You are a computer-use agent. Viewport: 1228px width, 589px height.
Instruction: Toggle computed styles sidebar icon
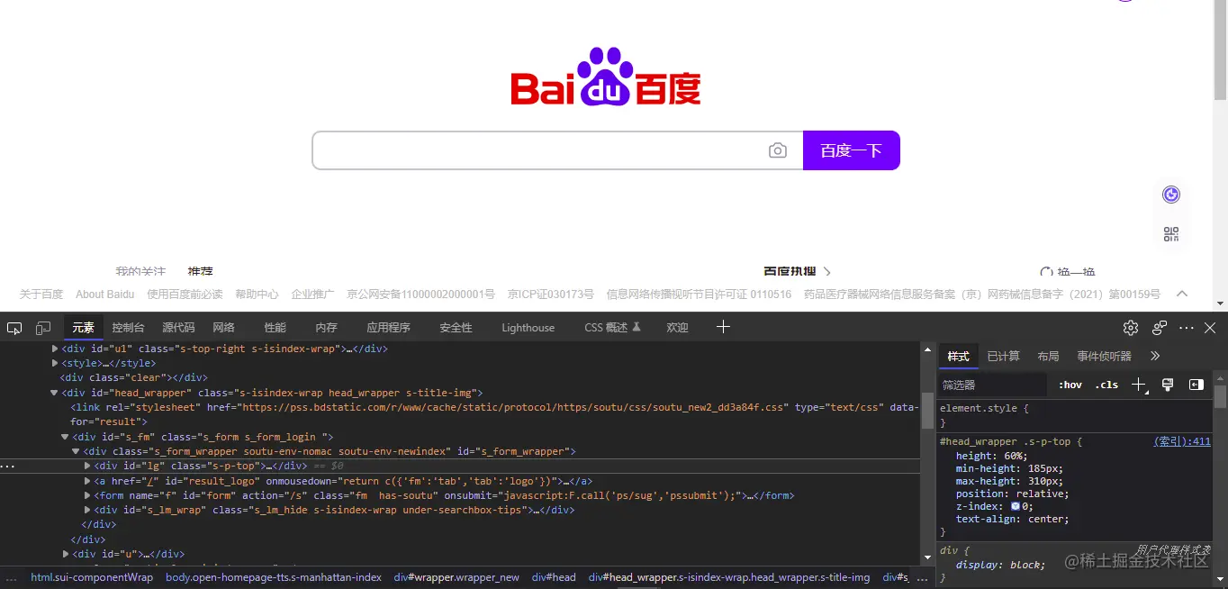point(1196,385)
